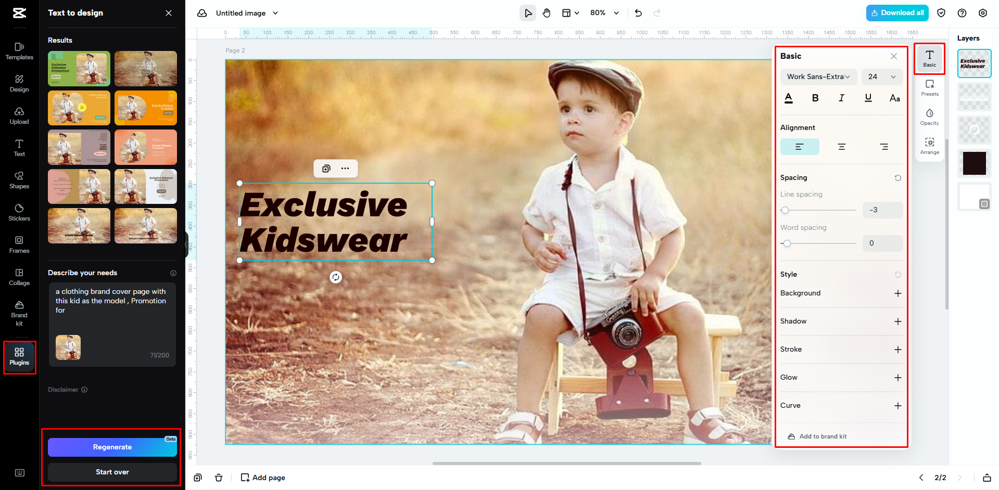The width and height of the screenshot is (999, 490).
Task: Click the Download all button
Action: click(x=897, y=12)
